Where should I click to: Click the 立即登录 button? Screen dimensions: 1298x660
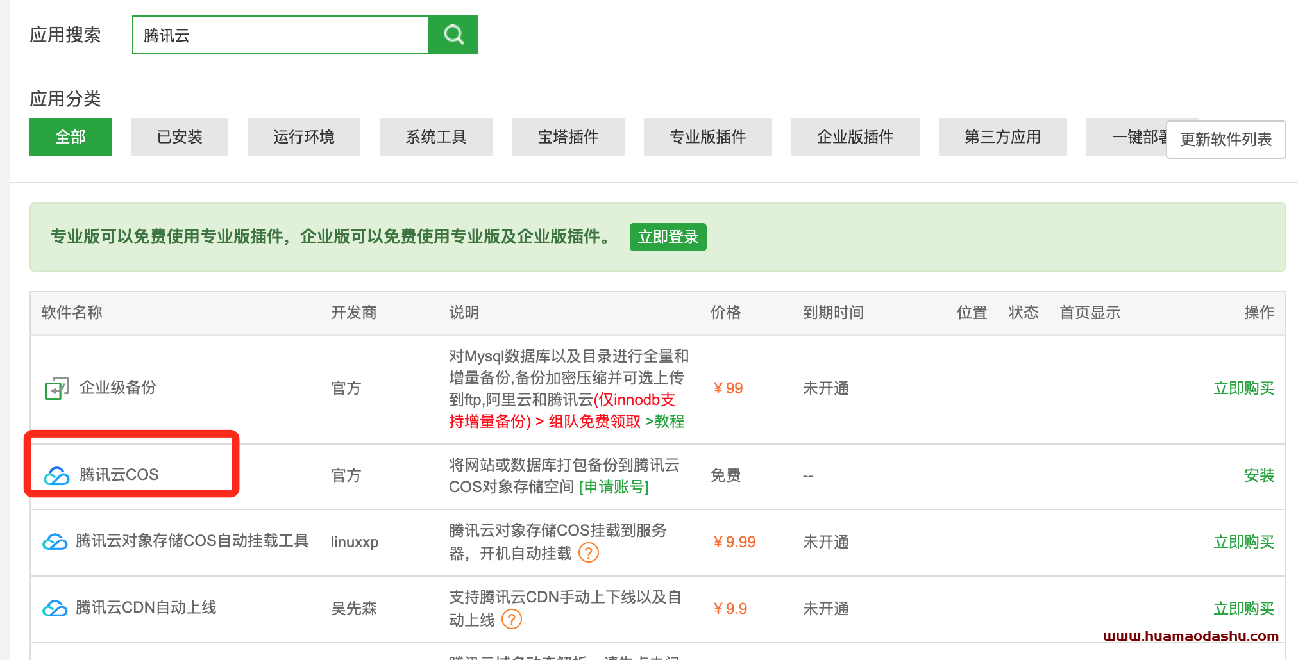coord(668,237)
